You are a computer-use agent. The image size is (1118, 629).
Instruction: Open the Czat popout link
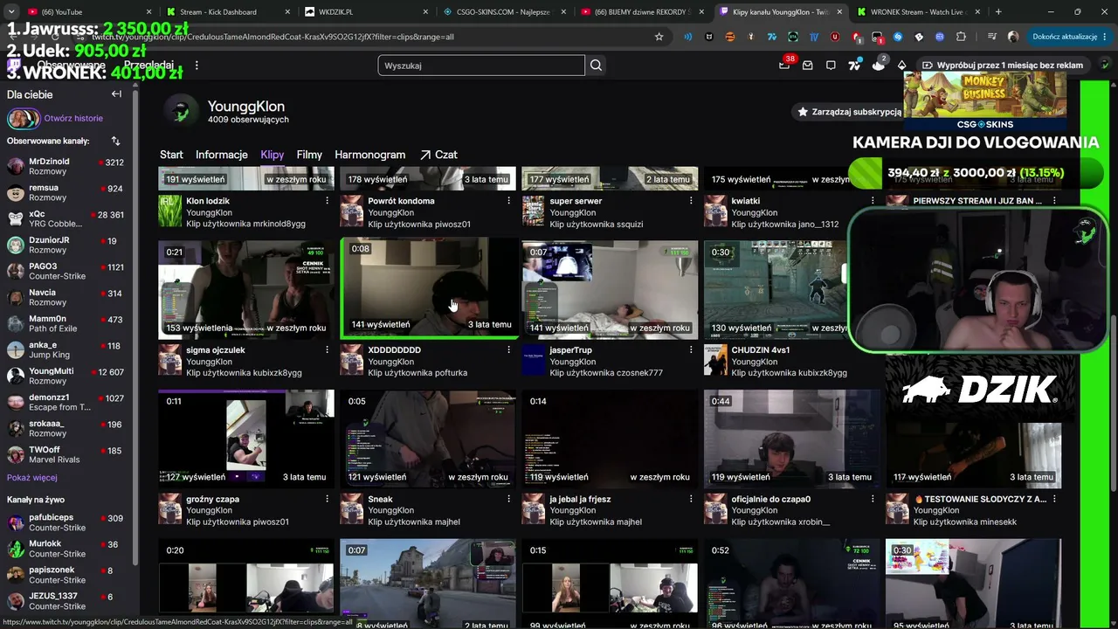[438, 155]
